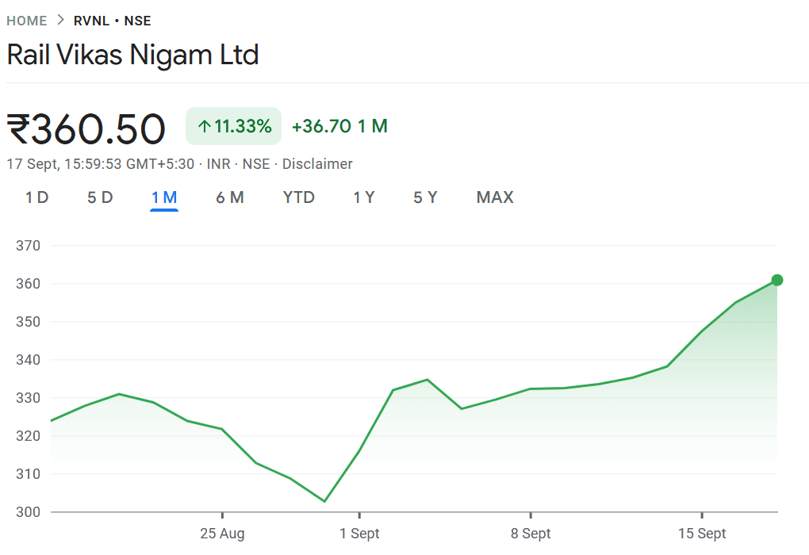Click the breadcrumb chevron after HOME
This screenshot has height=555, width=809.
point(60,20)
